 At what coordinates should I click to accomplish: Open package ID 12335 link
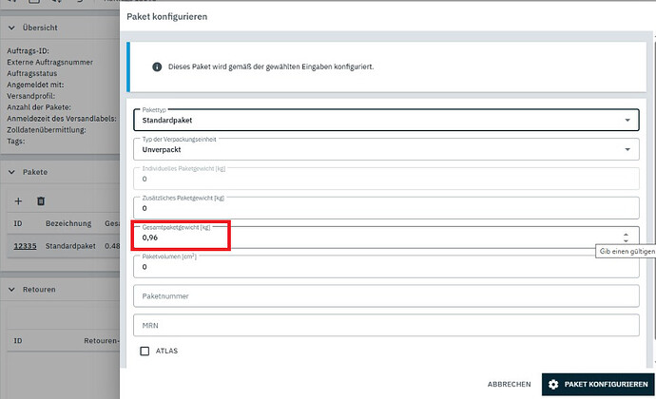(25, 246)
